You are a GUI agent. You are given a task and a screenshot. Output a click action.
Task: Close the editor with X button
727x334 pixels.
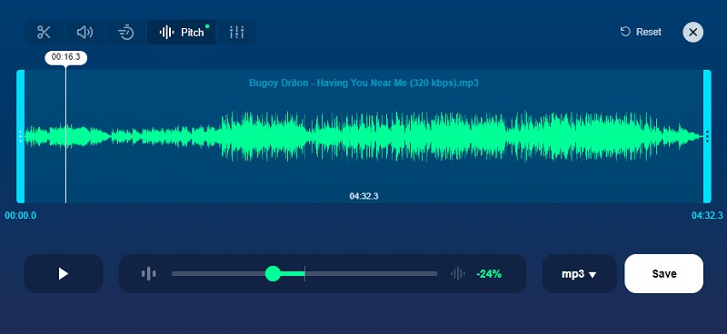pyautogui.click(x=692, y=32)
